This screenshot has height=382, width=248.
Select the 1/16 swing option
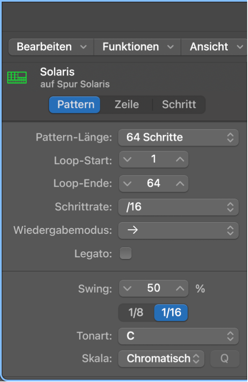coord(171,313)
